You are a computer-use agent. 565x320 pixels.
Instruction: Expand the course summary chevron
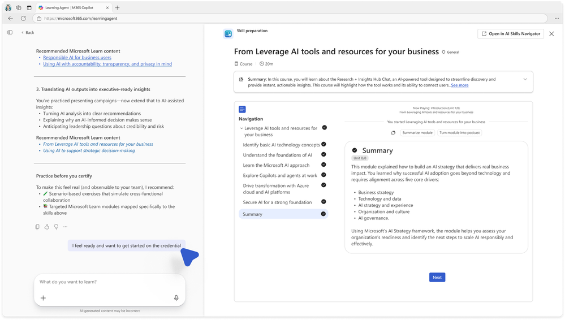click(525, 79)
